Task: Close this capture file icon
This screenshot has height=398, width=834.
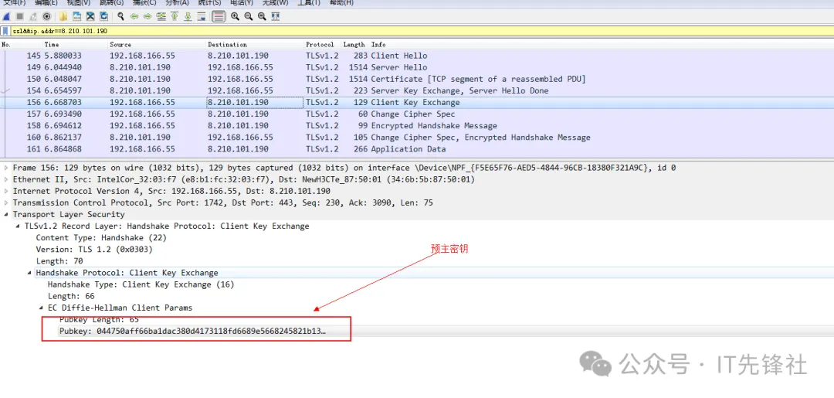Action: tap(90, 16)
